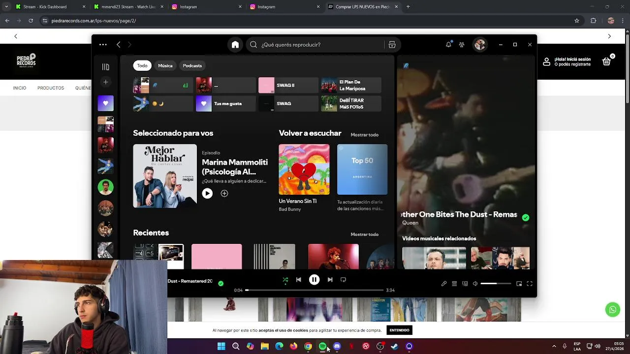Reload the Piedra Records page
Screen dimensions: 630x354
[x=31, y=21]
